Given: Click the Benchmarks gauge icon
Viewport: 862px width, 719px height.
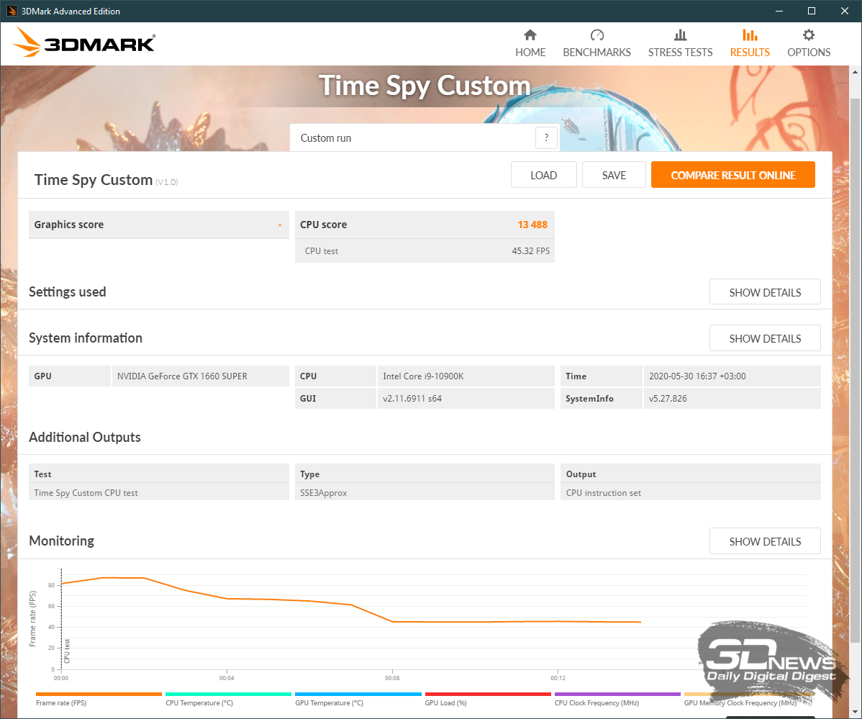Looking at the screenshot, I should [597, 35].
